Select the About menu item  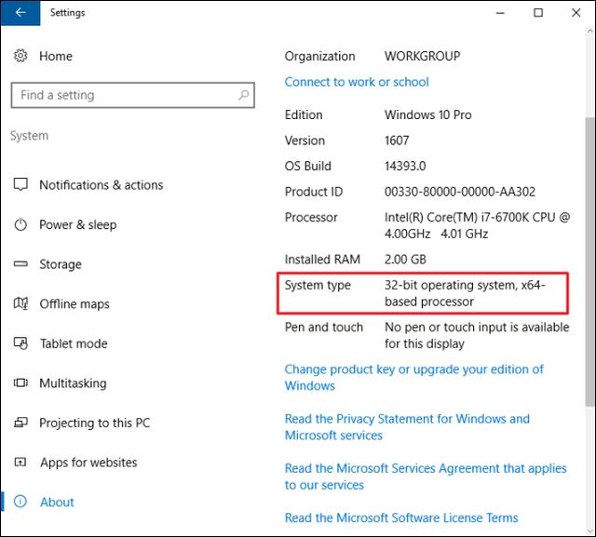point(57,502)
